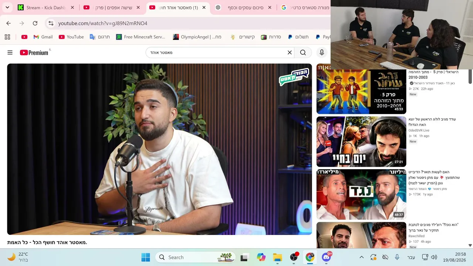
Task: Open File Explorer from the taskbar
Action: [278, 258]
